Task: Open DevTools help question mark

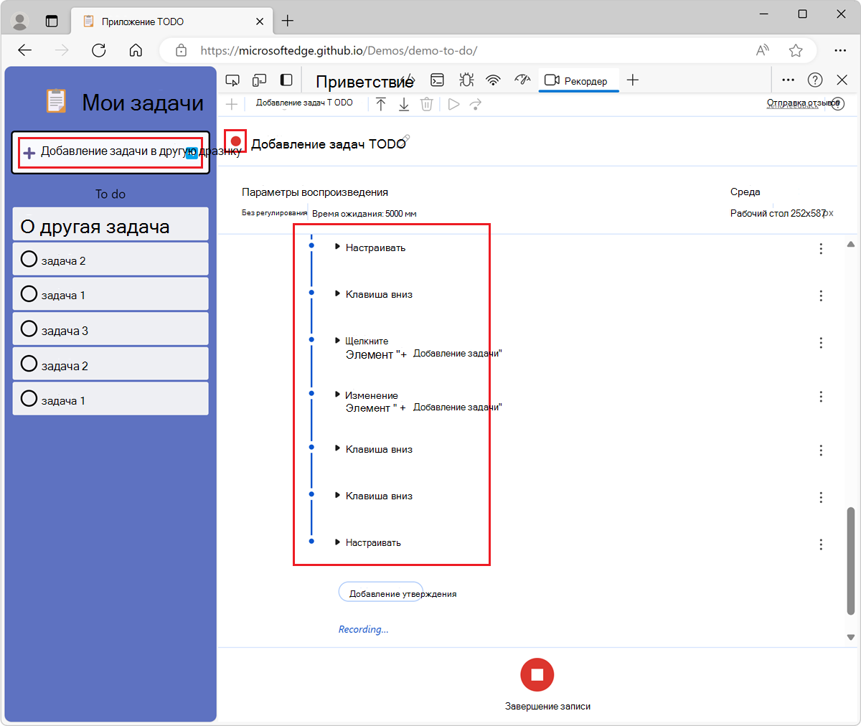Action: coord(815,80)
